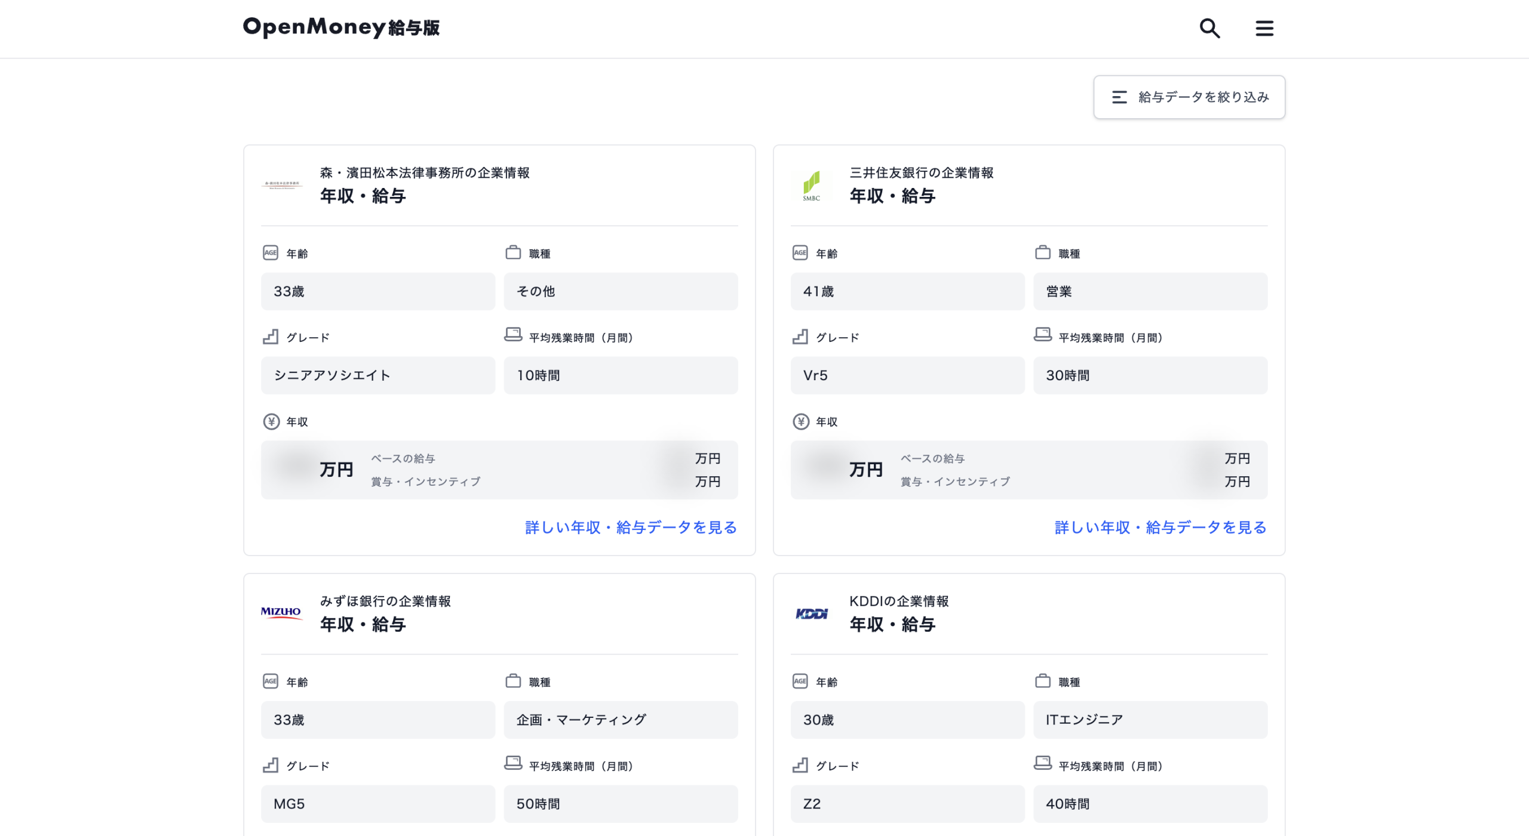Click the grade stairs icon in 森・濱田松本 card
This screenshot has width=1529, height=836.
(x=271, y=337)
